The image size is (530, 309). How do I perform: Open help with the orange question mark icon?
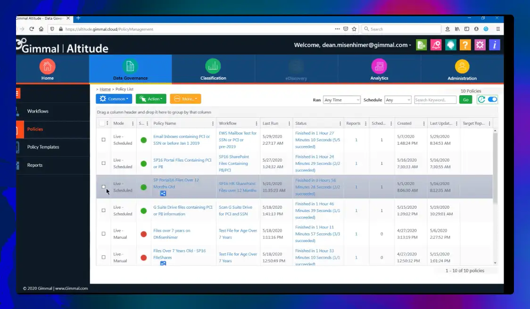[x=465, y=45]
